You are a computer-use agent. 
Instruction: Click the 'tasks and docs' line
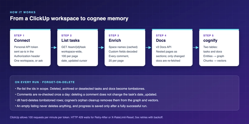[x=213, y=51]
